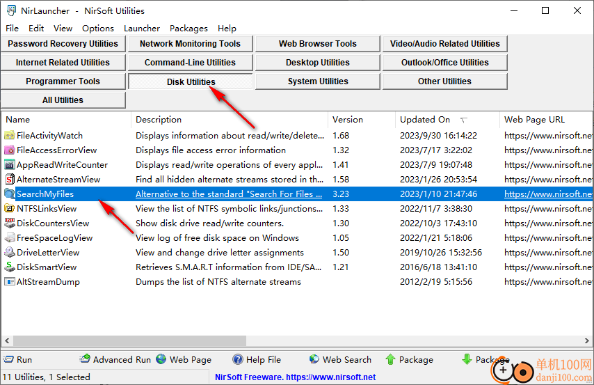The width and height of the screenshot is (594, 385).
Task: Click the scrollbar right arrow
Action: pos(587,340)
